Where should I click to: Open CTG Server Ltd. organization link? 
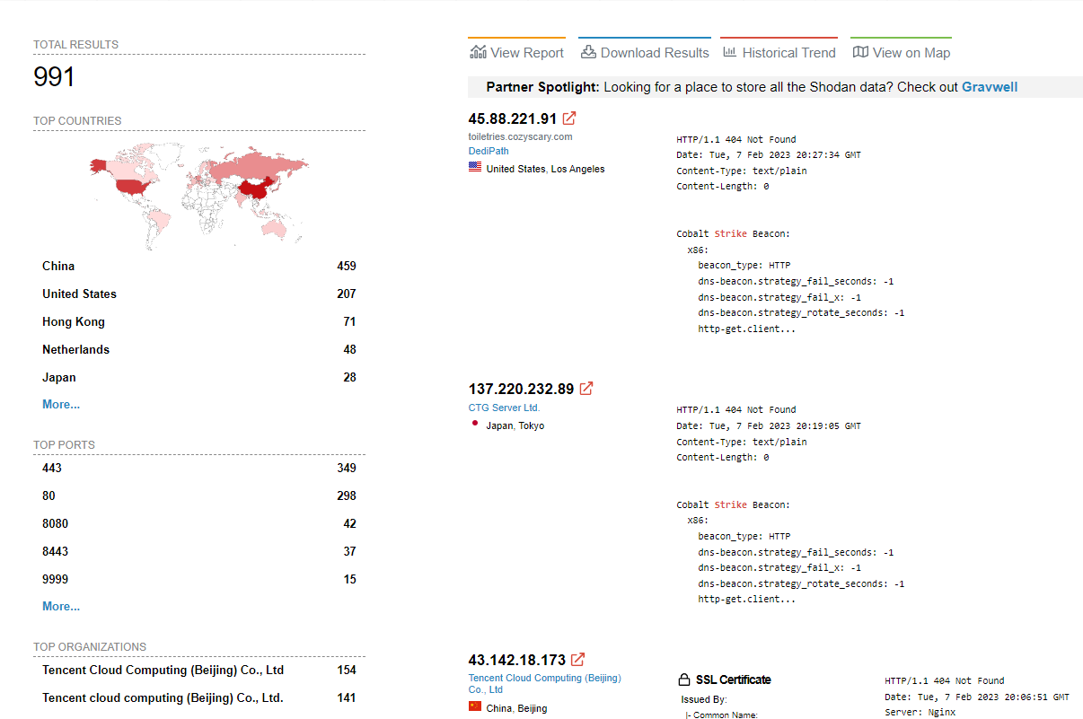pyautogui.click(x=504, y=408)
